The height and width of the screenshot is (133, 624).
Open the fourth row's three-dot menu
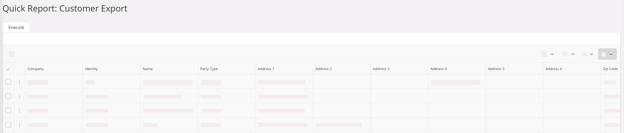click(20, 125)
